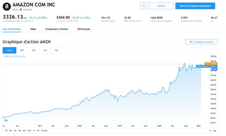Toggle log scale on chart
The image size is (226, 136).
pos(215,131)
